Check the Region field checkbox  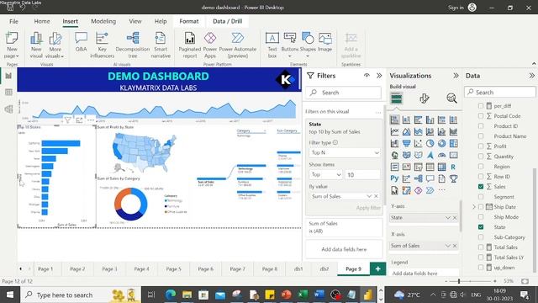pos(481,167)
